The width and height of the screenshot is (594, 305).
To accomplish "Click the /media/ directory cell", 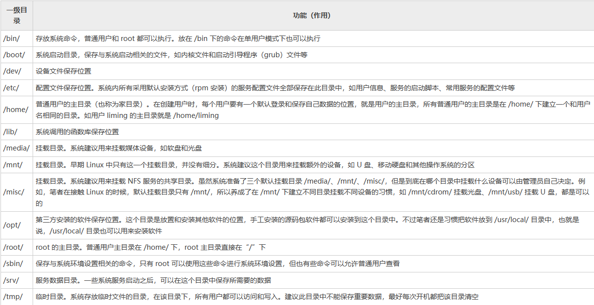I will point(16,148).
